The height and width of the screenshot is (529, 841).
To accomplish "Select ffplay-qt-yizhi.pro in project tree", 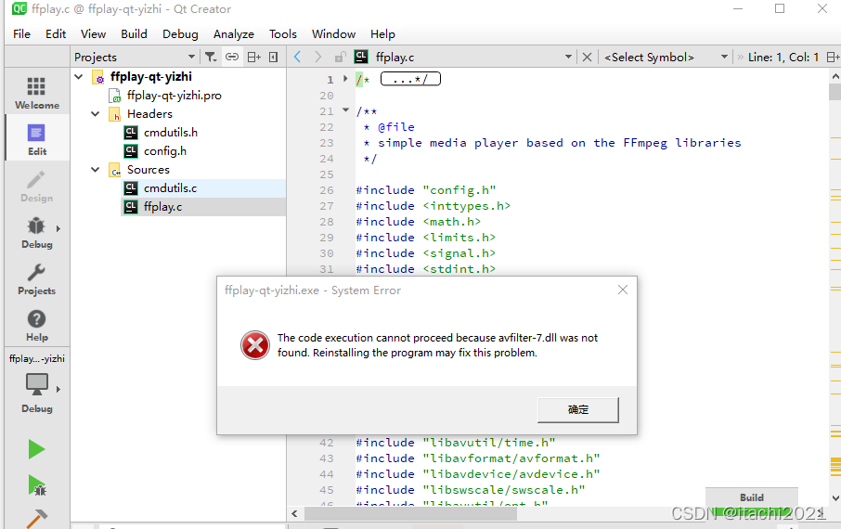I will pos(174,96).
